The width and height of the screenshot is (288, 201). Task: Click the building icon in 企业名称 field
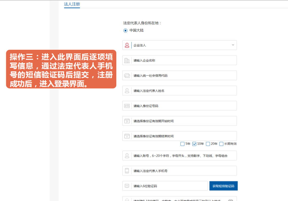pyautogui.click(x=127, y=60)
